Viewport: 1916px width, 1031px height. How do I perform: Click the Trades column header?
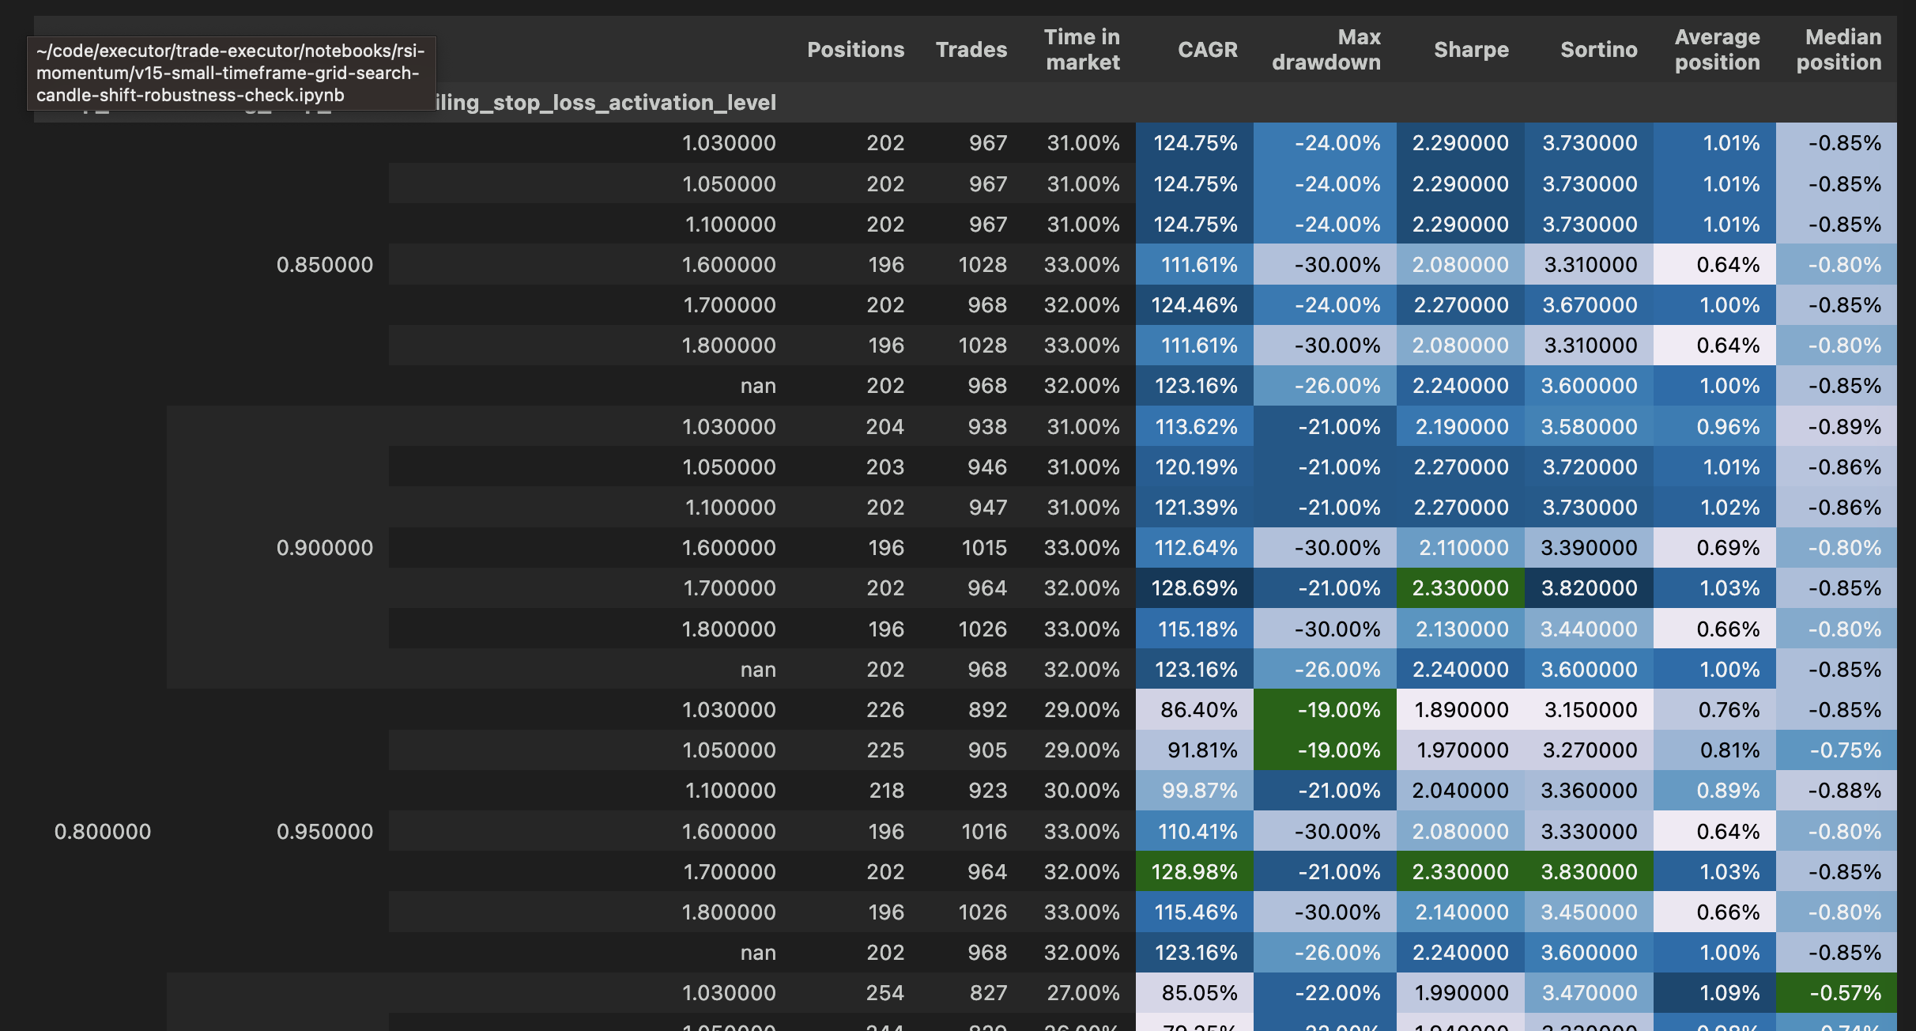point(971,50)
